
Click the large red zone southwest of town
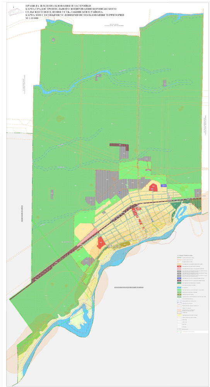[101, 242]
